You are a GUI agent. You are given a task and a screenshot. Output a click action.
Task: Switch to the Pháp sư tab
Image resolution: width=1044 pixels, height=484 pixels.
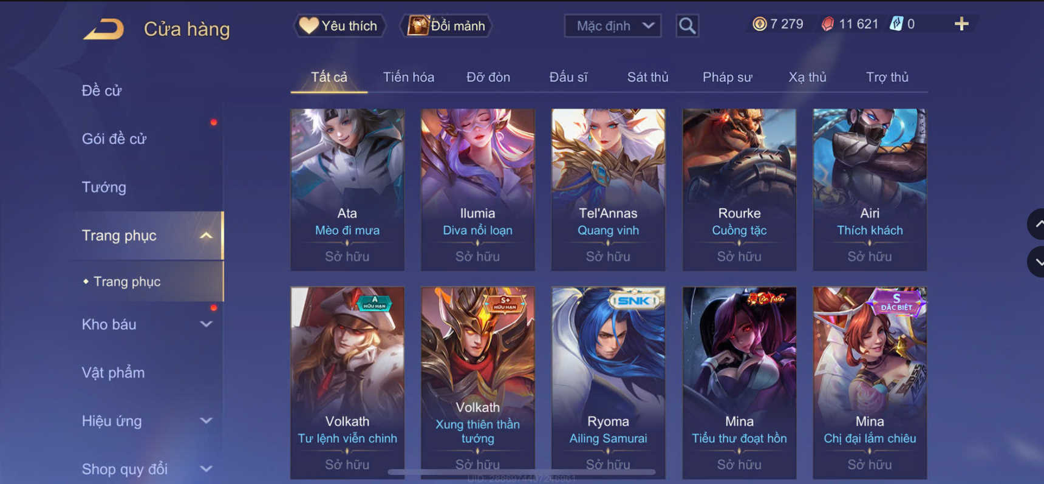[727, 77]
